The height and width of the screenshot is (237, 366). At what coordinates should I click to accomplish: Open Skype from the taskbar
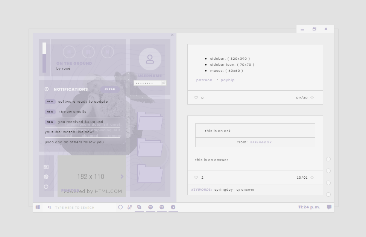pos(139,207)
